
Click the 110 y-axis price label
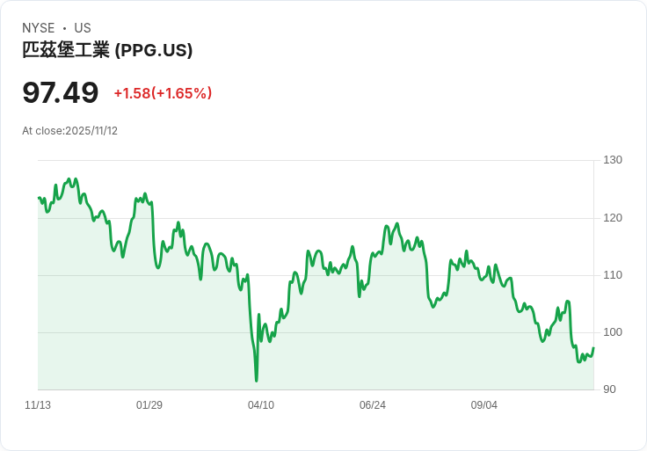[x=613, y=275]
